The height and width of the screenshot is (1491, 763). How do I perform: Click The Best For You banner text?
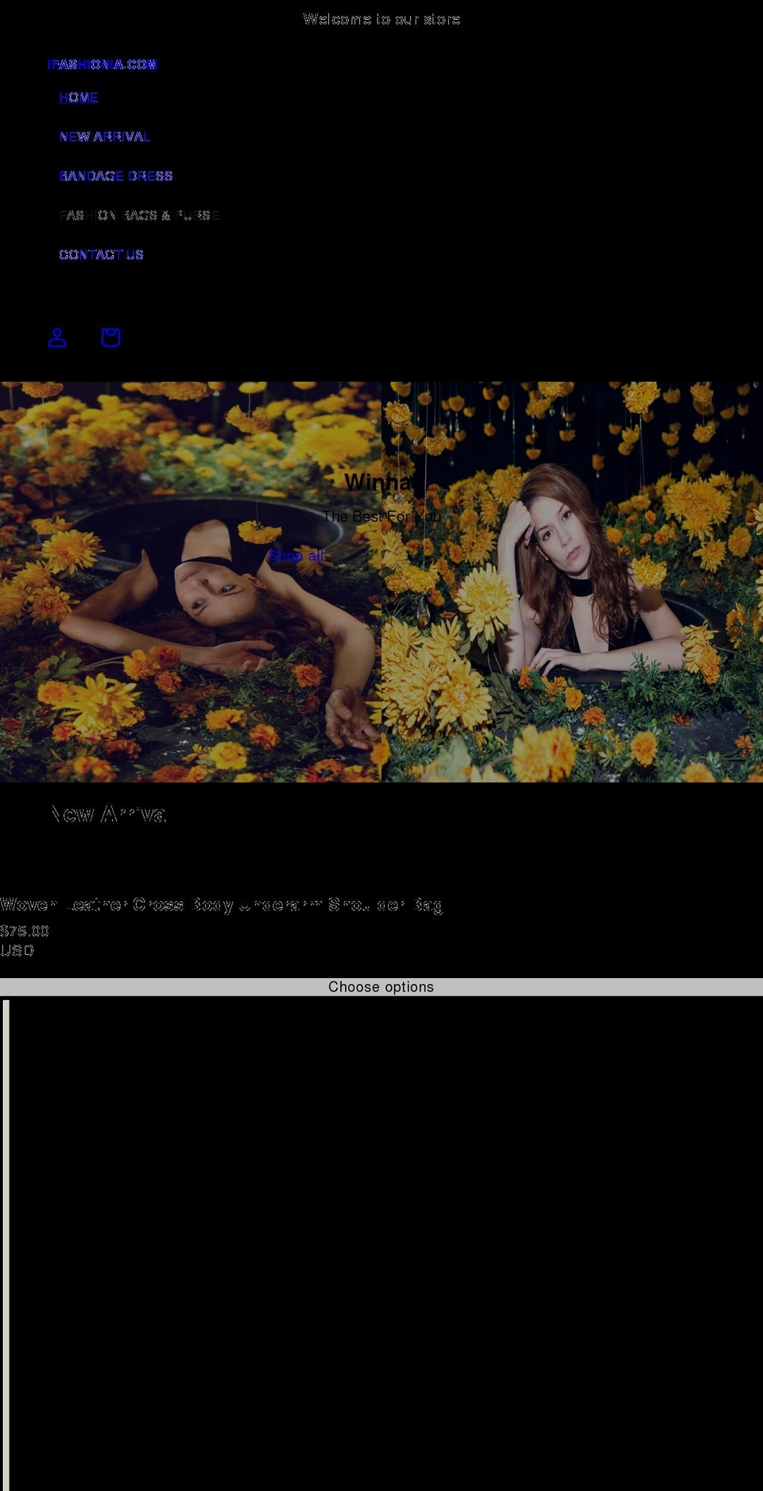point(381,516)
